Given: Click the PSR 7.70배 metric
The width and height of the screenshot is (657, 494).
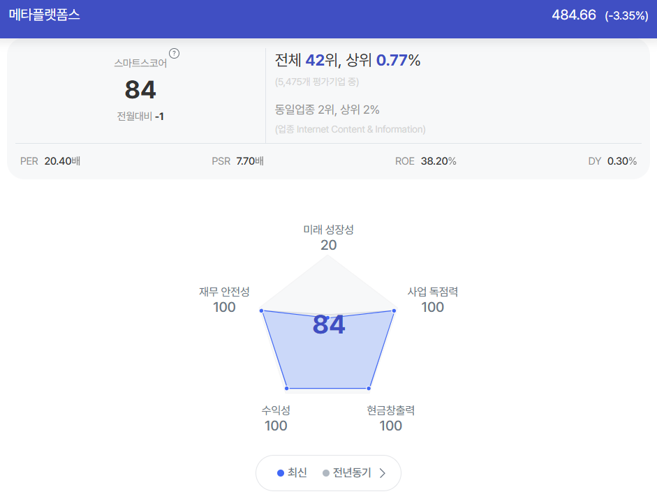Looking at the screenshot, I should pos(237,161).
